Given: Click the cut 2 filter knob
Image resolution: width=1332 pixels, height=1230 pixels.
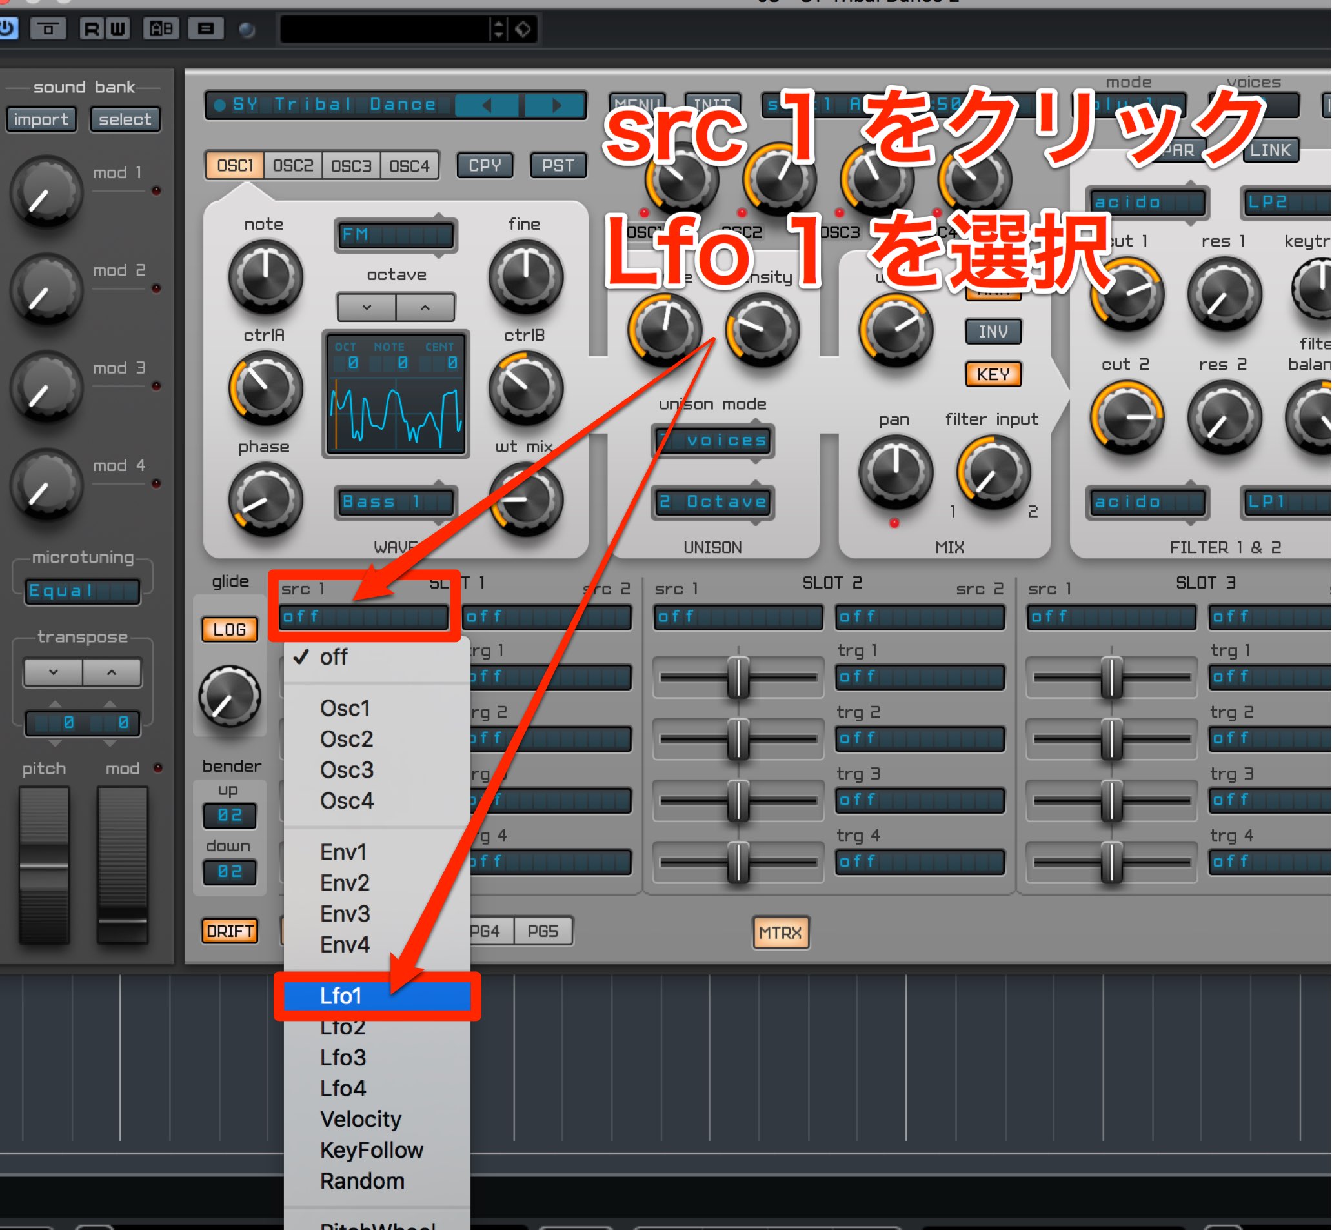Looking at the screenshot, I should pyautogui.click(x=1127, y=418).
